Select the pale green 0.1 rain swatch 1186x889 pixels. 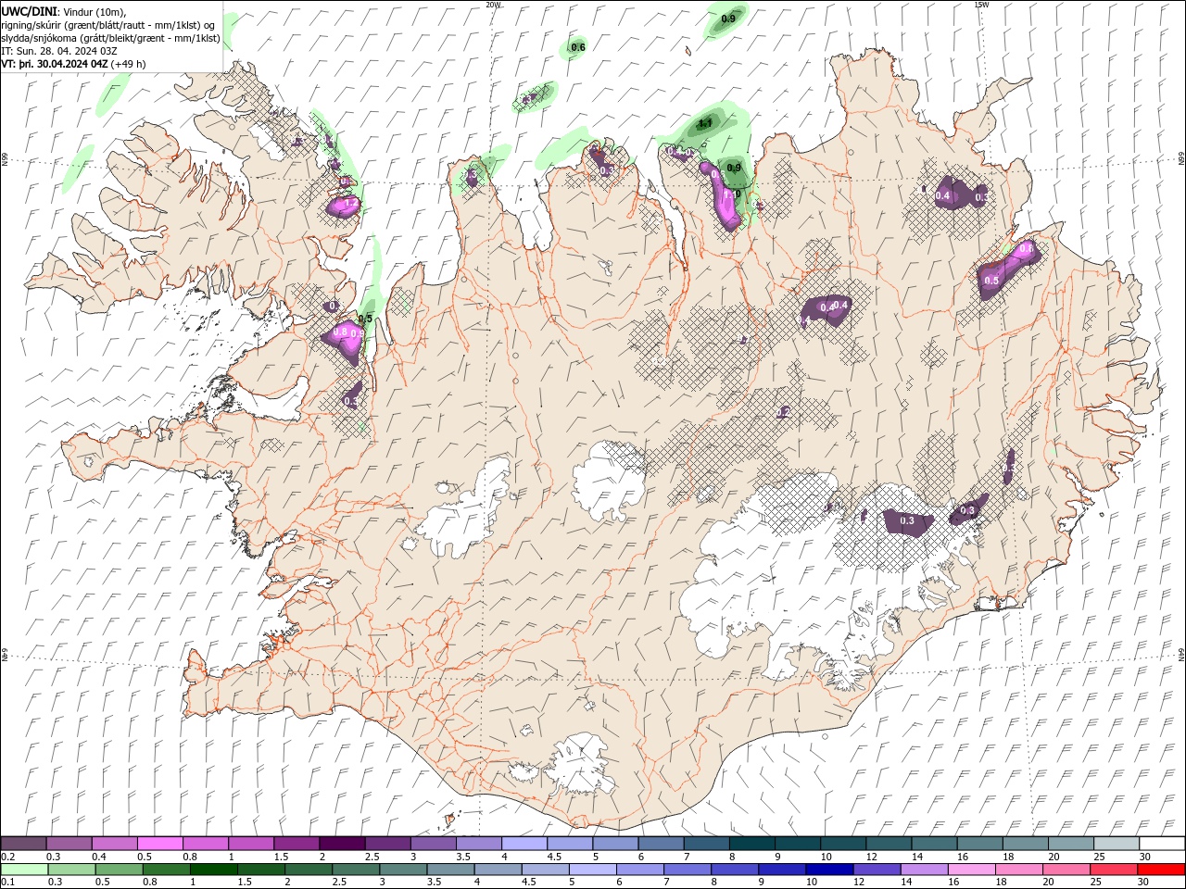(24, 870)
